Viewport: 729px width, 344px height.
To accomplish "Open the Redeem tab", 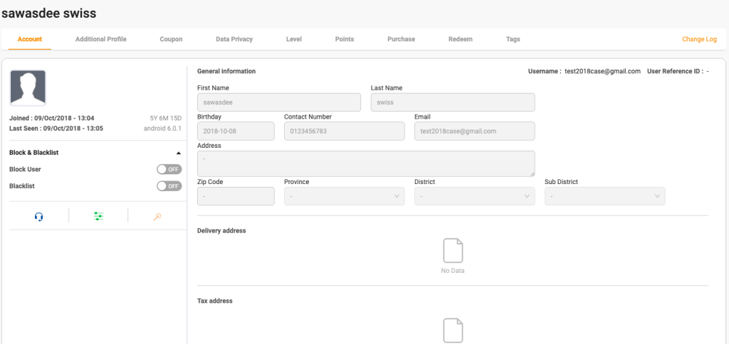I will pos(460,39).
